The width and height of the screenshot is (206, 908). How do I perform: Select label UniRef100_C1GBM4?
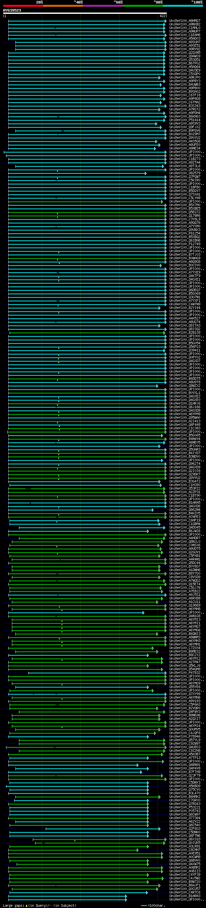[x=185, y=524]
